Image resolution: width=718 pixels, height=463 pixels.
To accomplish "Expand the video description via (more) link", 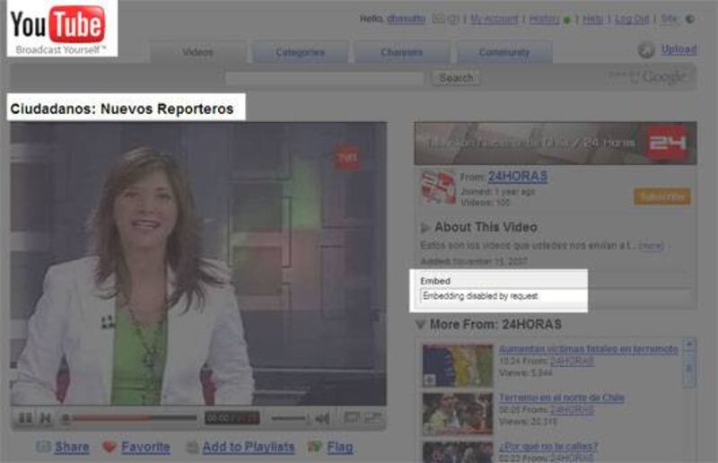I will tap(652, 245).
